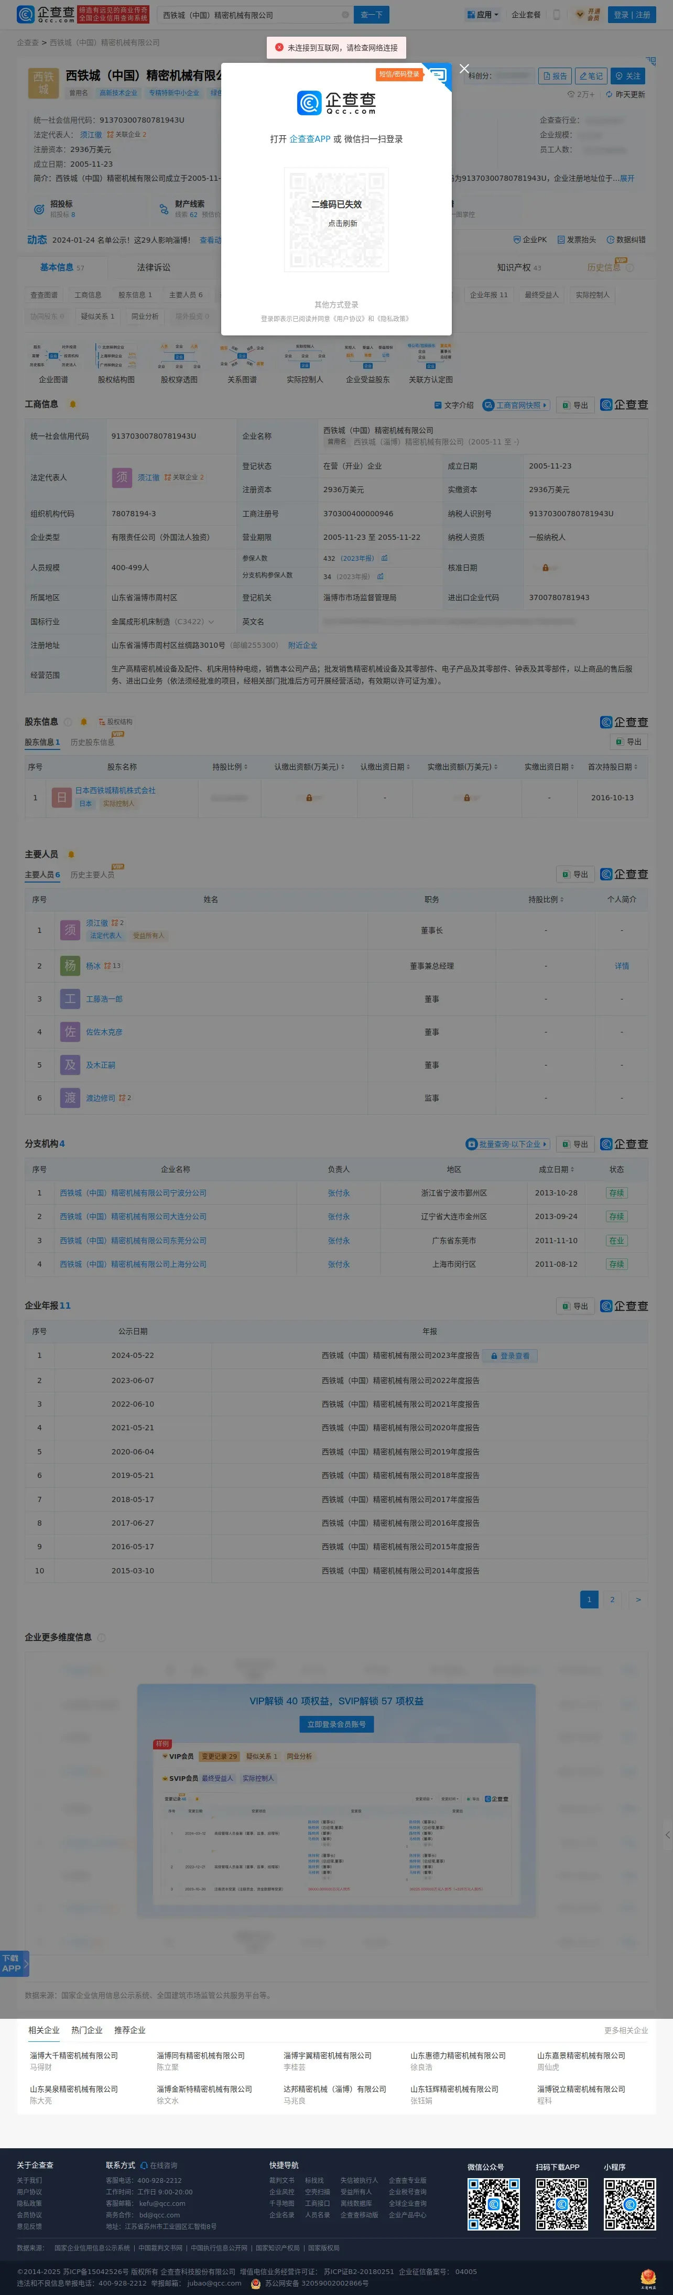Open 工商官网快照 in the 工商信息 section
This screenshot has width=673, height=2295.
pos(515,405)
